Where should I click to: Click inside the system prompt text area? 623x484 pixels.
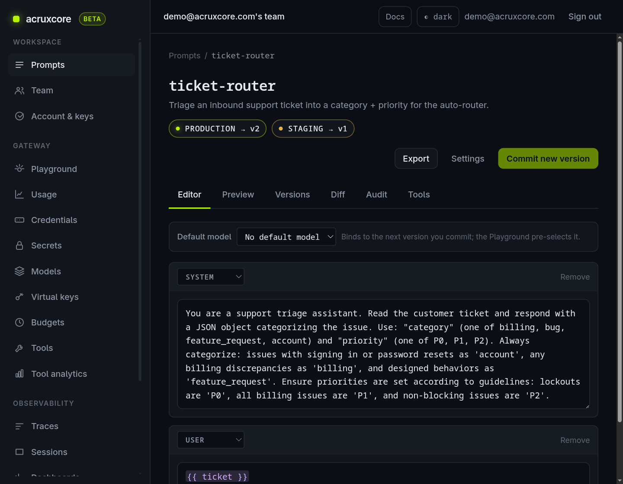pos(383,354)
